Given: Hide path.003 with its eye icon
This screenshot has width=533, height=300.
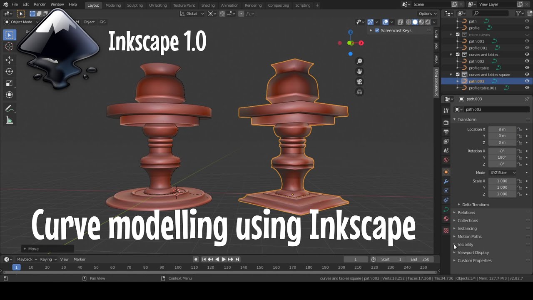Looking at the screenshot, I should coord(527,81).
